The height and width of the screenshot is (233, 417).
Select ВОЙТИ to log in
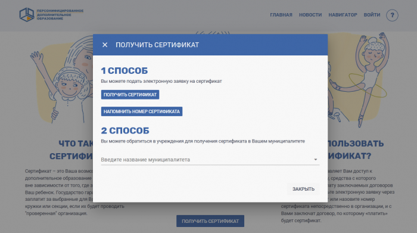(372, 15)
